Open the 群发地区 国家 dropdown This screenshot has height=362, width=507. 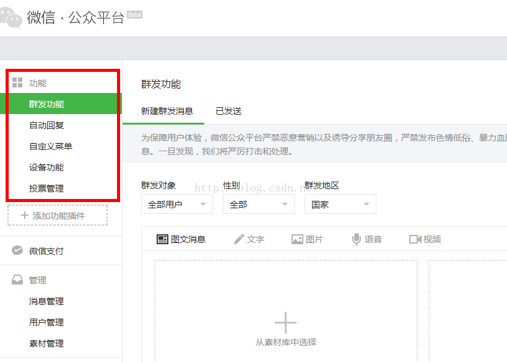point(340,204)
